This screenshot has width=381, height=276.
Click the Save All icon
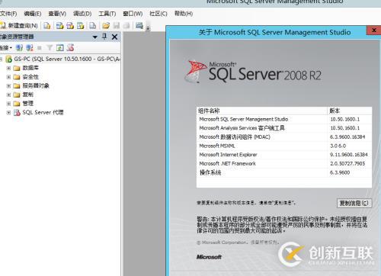click(x=126, y=25)
